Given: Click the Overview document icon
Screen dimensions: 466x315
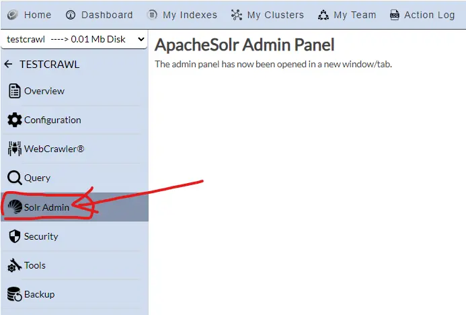Looking at the screenshot, I should [x=14, y=91].
